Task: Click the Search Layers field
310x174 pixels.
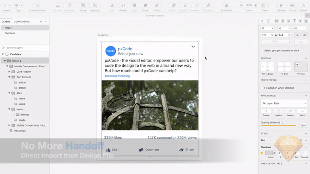Action: pyautogui.click(x=25, y=47)
